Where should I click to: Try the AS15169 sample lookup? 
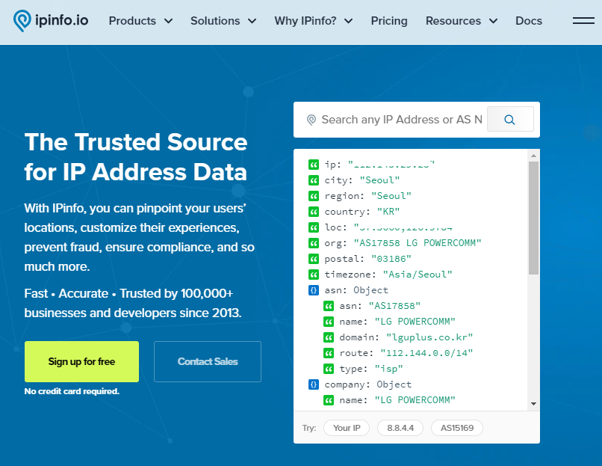coord(457,428)
